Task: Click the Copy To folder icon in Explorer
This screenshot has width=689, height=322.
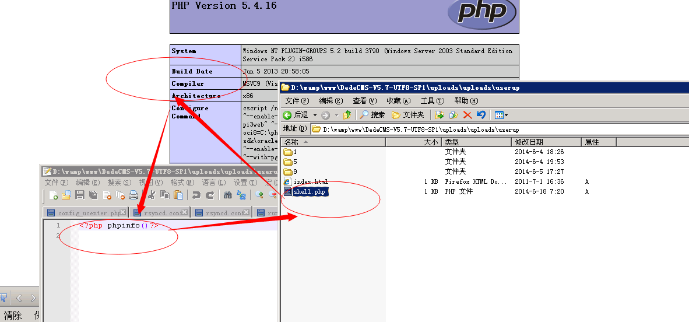Action: [453, 116]
